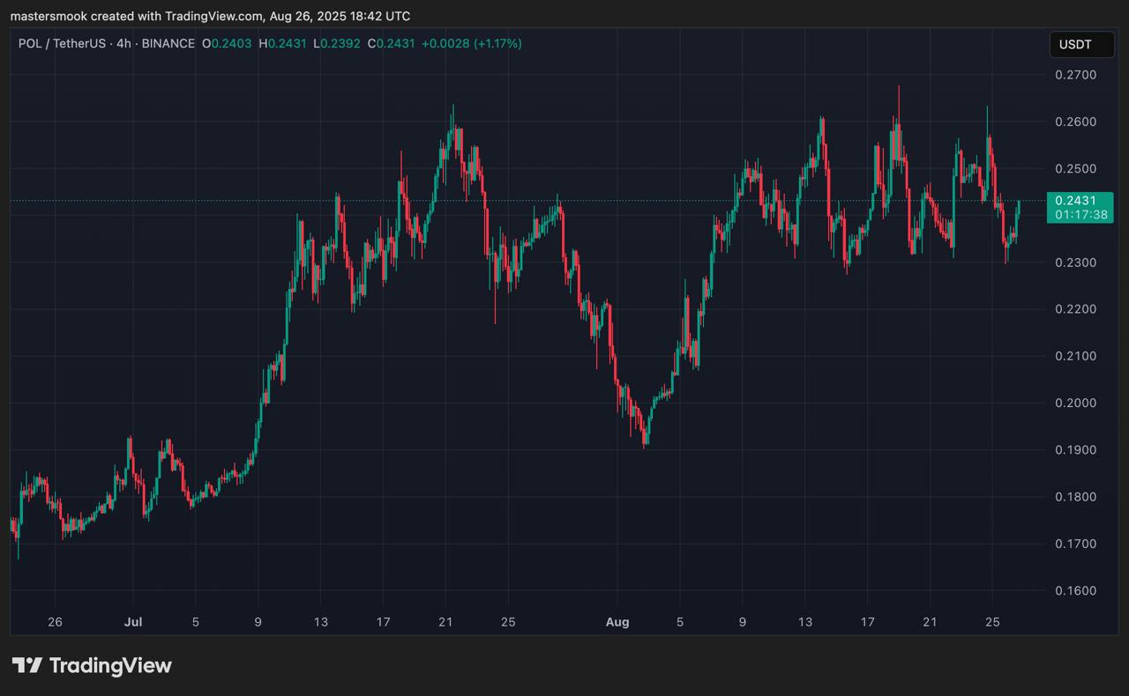Click the 26 date label on time axis
Screen dimensions: 1129x696
click(x=55, y=622)
